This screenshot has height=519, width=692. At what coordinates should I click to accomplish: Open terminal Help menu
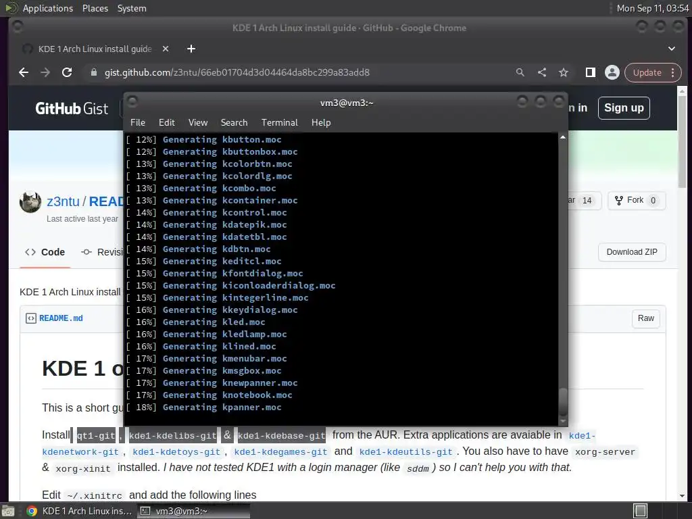point(321,123)
